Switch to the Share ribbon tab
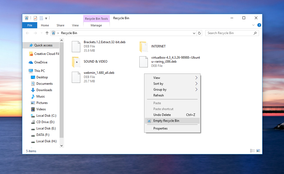This screenshot has width=284, height=174. 60,25
